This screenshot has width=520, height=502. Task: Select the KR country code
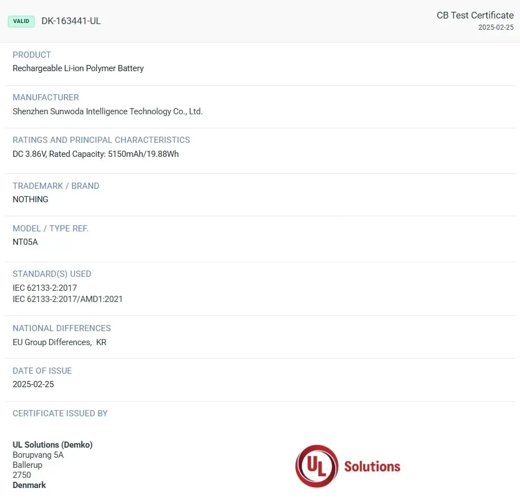[x=101, y=342]
